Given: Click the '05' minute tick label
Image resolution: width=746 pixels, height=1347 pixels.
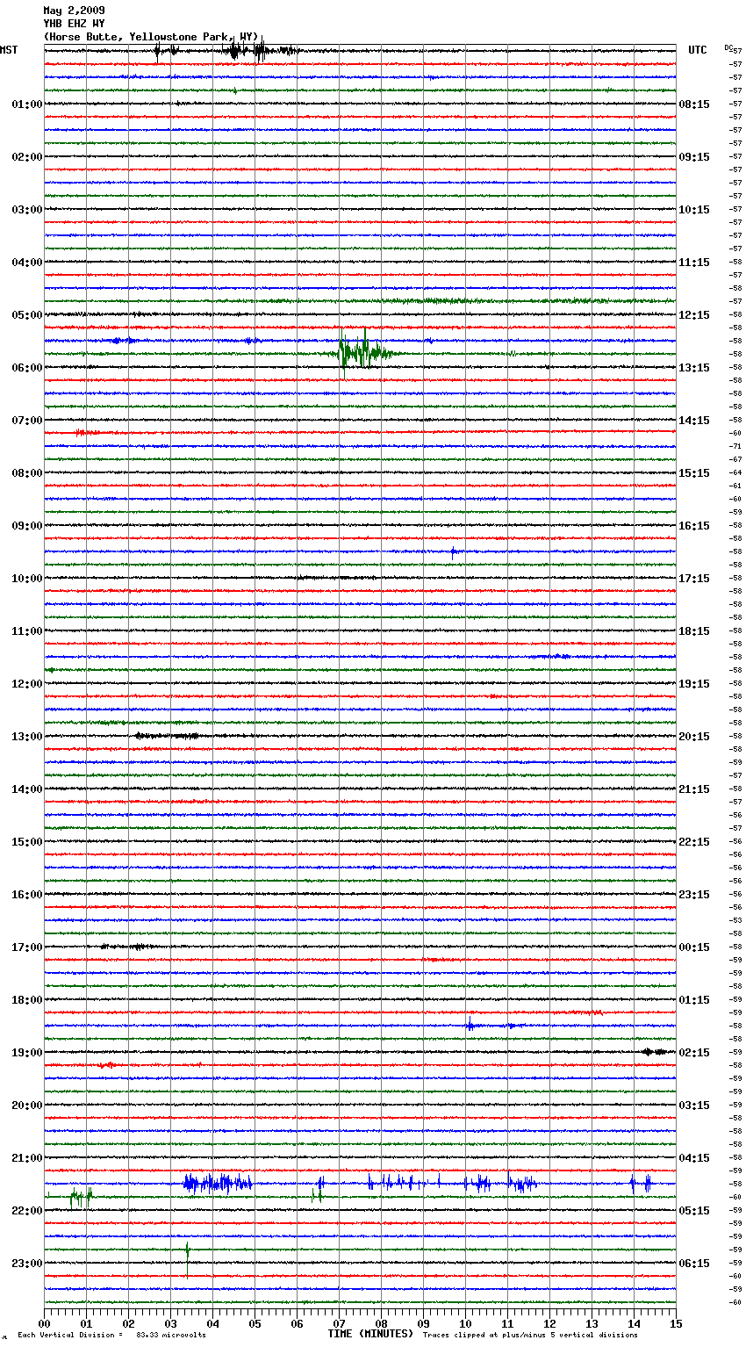Looking at the screenshot, I should click(x=255, y=1323).
